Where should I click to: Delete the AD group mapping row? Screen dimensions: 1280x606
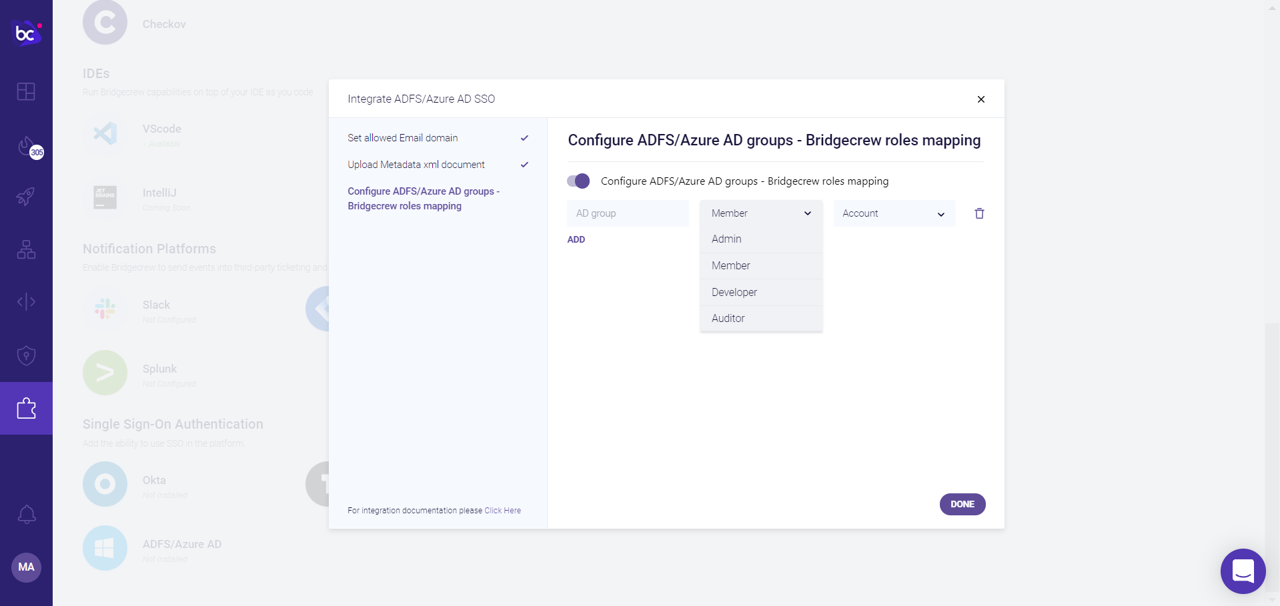(979, 213)
